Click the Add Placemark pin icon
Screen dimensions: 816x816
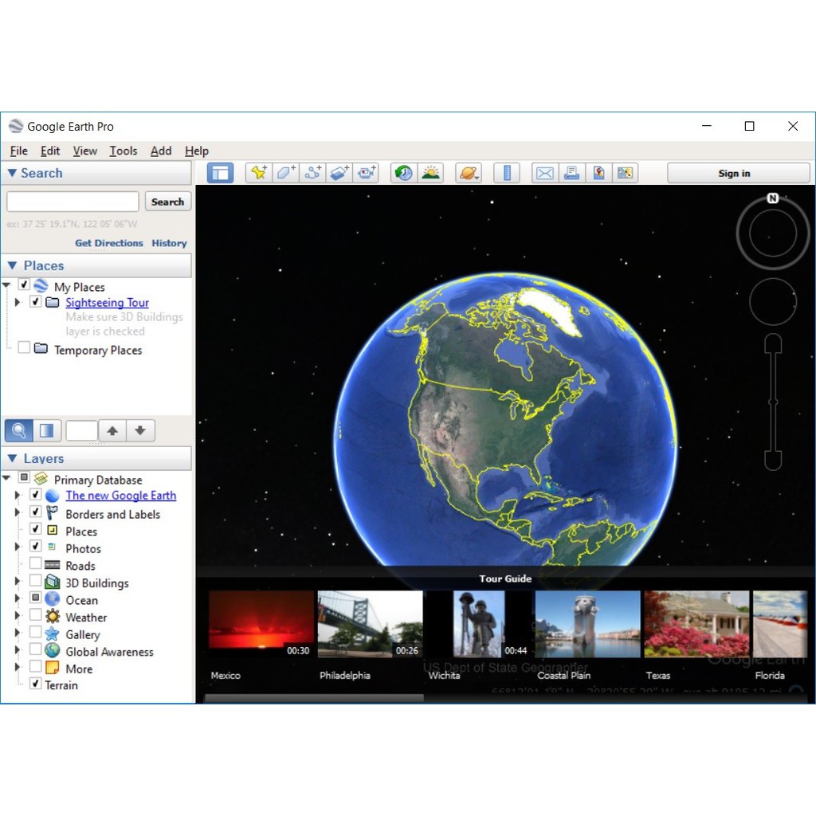pos(259,173)
